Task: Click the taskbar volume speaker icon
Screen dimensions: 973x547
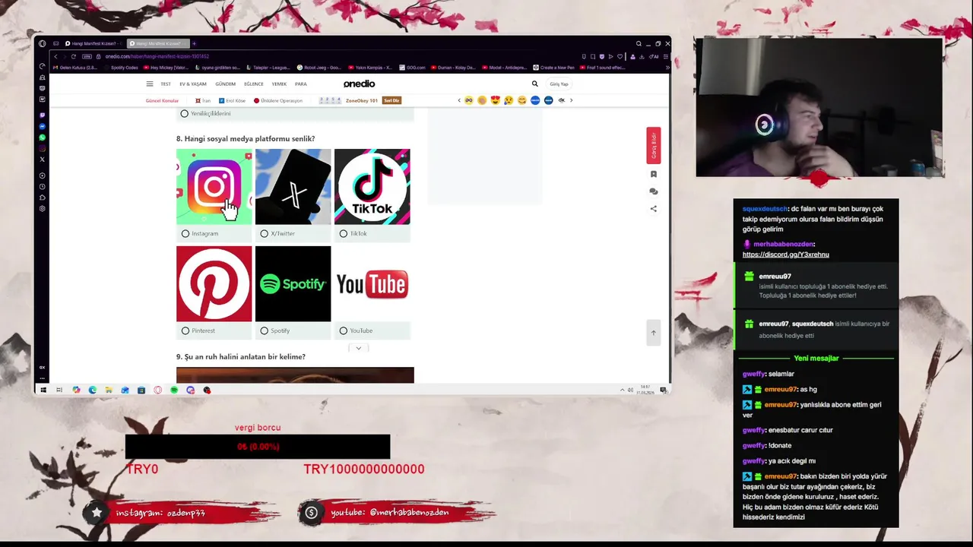Action: 631,390
